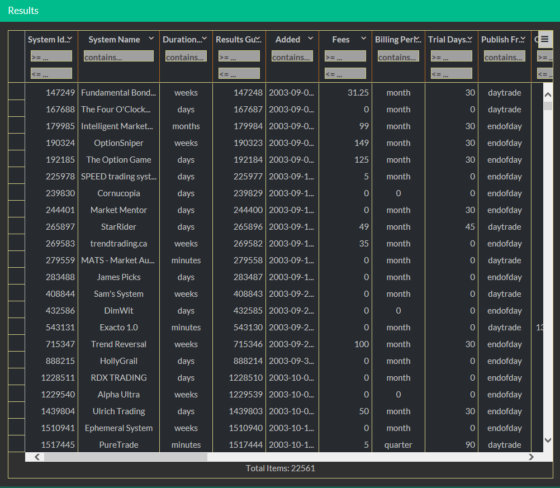Click 'RDX TRADING' system name cell

pos(118,378)
